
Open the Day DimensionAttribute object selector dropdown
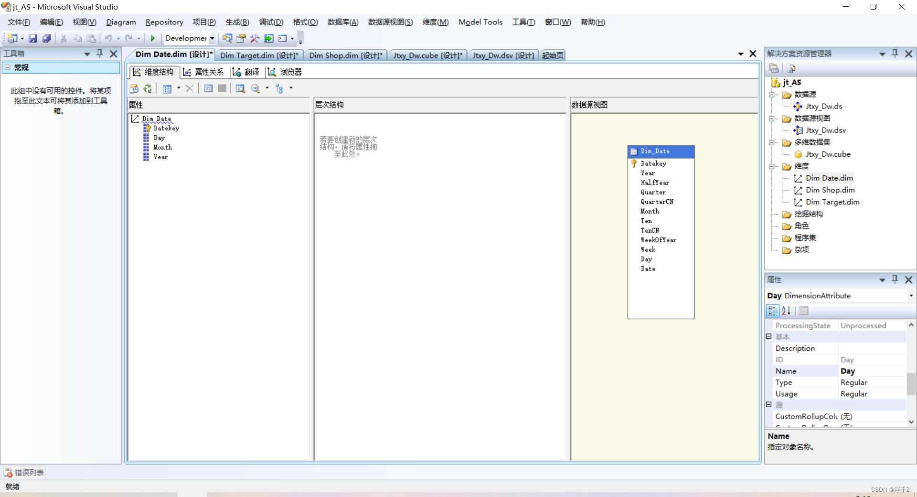911,296
